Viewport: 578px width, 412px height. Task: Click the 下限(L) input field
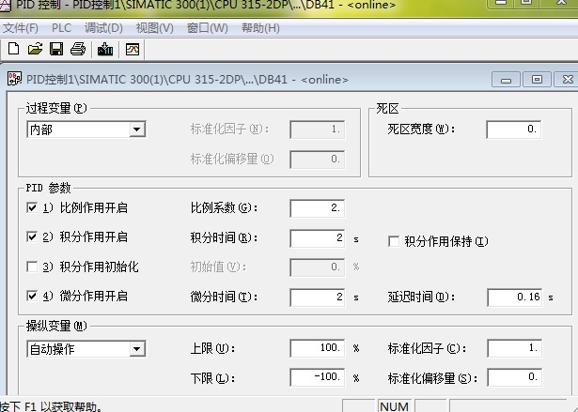coord(318,377)
